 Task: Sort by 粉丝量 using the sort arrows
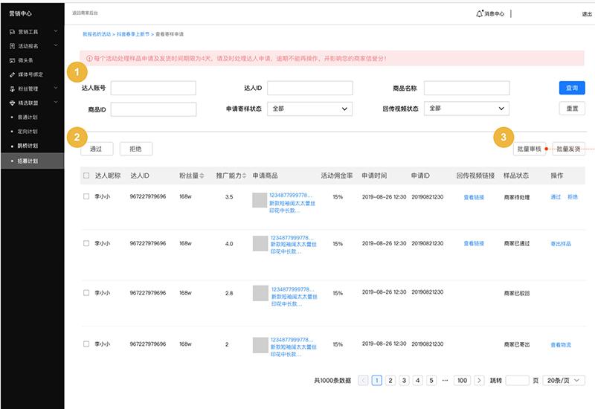202,176
